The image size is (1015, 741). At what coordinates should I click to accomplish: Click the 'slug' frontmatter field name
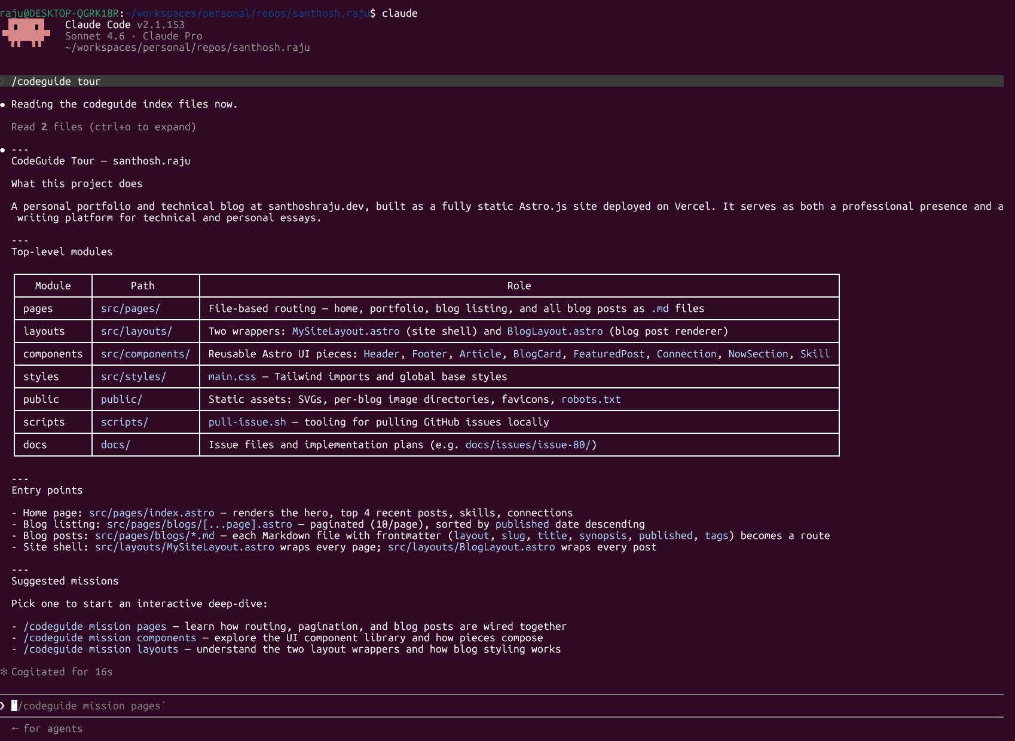[x=513, y=535]
